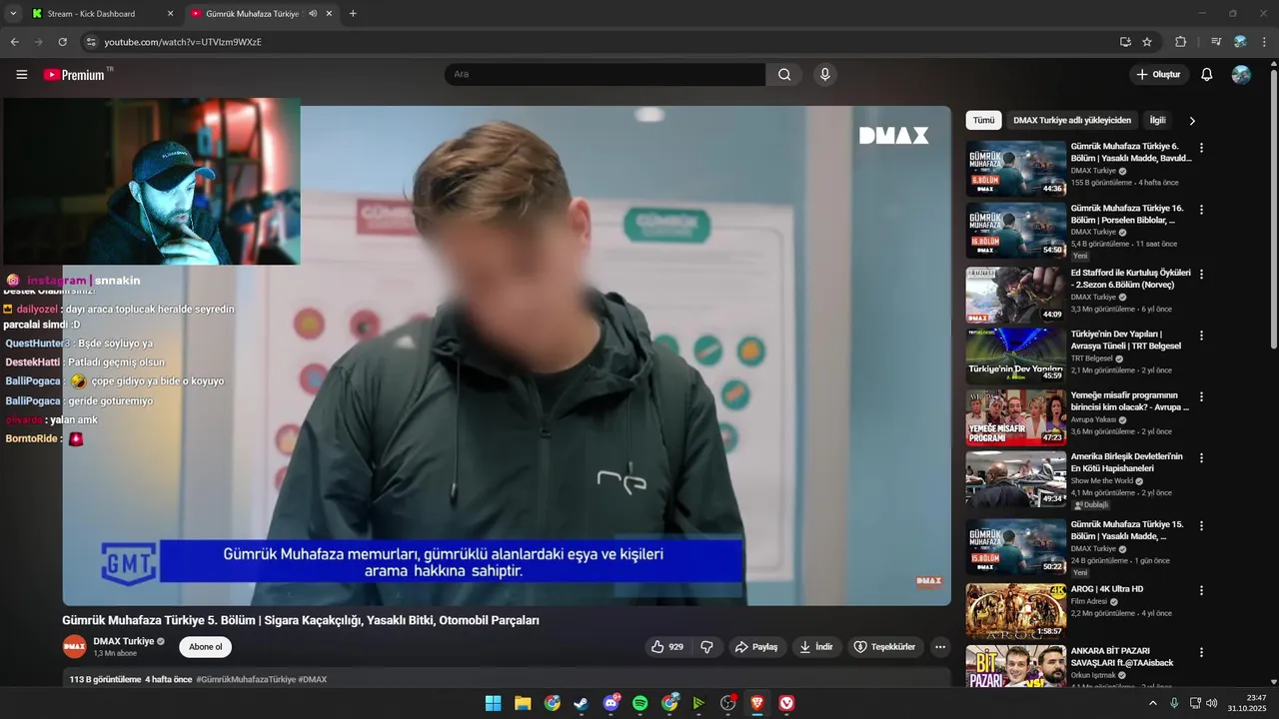This screenshot has width=1279, height=719.
Task: Click the Abone ol subscribe button
Action: tap(206, 647)
